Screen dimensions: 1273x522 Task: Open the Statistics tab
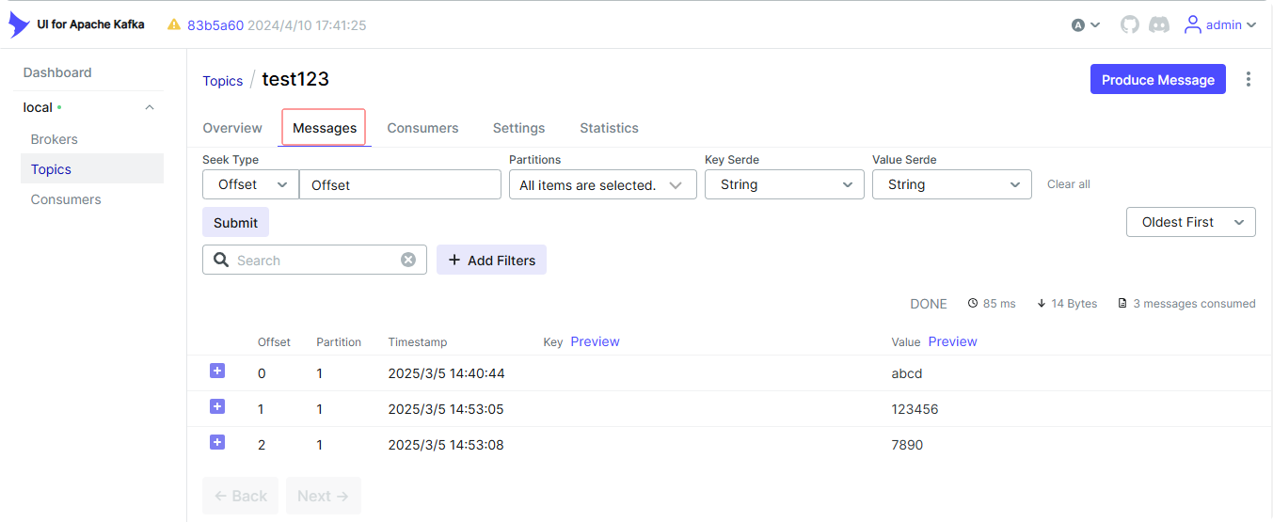(x=609, y=128)
